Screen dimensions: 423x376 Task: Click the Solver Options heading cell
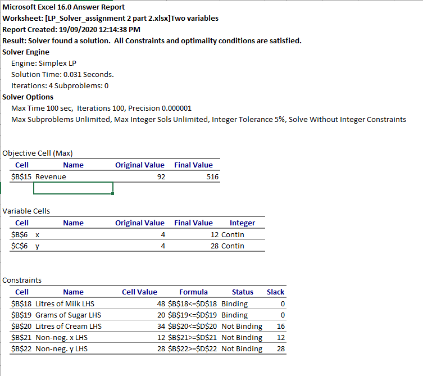click(28, 97)
